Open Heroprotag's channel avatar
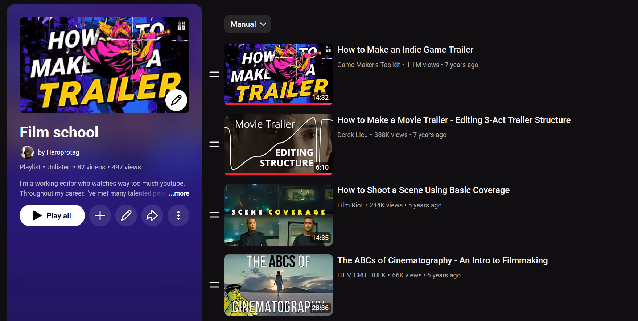Screen dimensions: 638x321 pyautogui.click(x=27, y=152)
